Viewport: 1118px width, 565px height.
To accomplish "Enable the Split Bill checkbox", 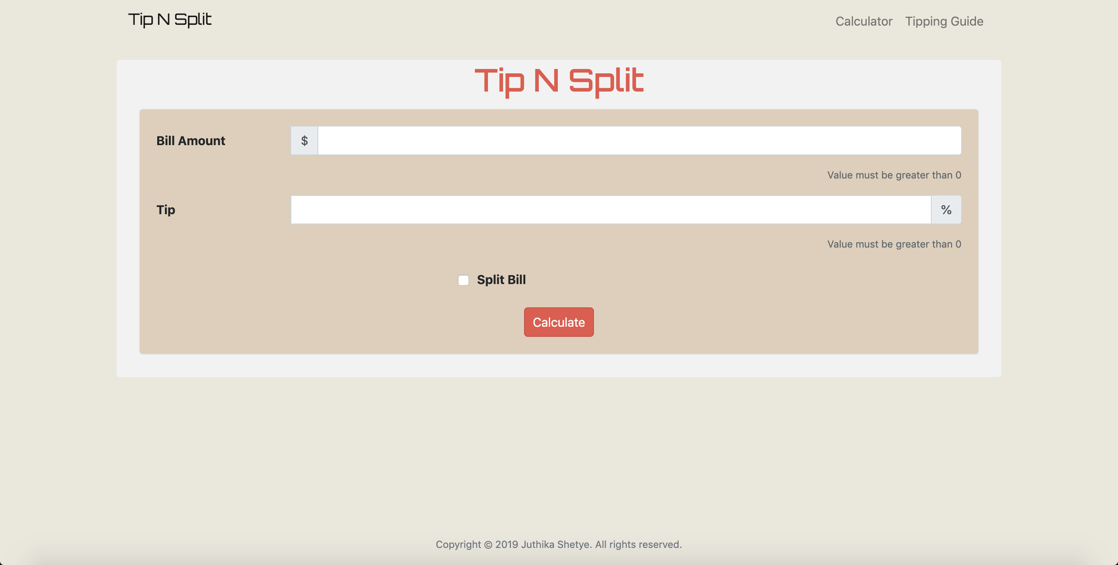I will tap(463, 280).
